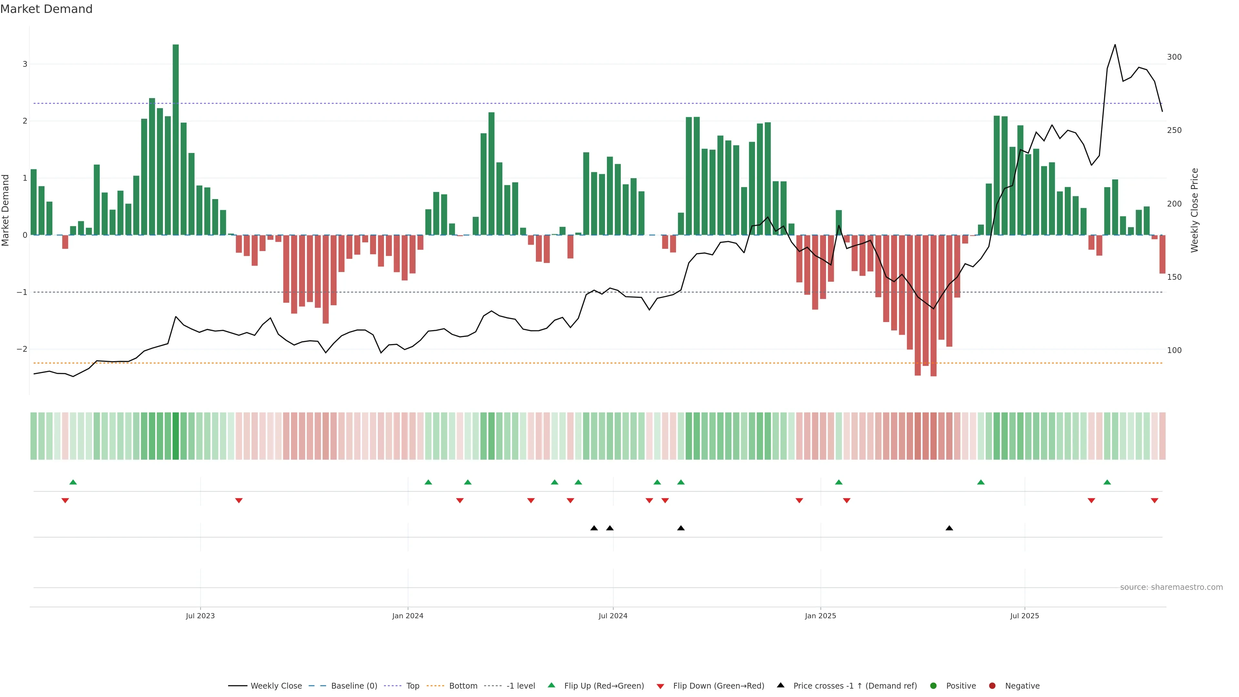Click the tallest green demand bar
The height and width of the screenshot is (697, 1239).
coord(176,139)
